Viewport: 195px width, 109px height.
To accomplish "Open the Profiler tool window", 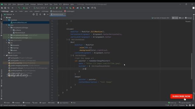I will pyautogui.click(x=51, y=103).
